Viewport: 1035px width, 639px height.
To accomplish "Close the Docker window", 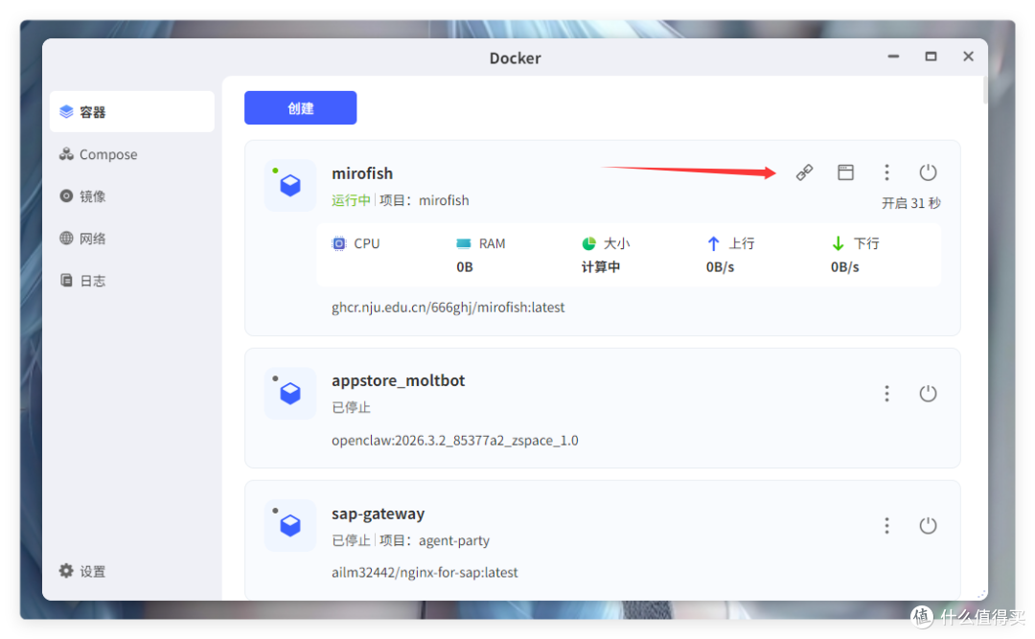I will (968, 57).
